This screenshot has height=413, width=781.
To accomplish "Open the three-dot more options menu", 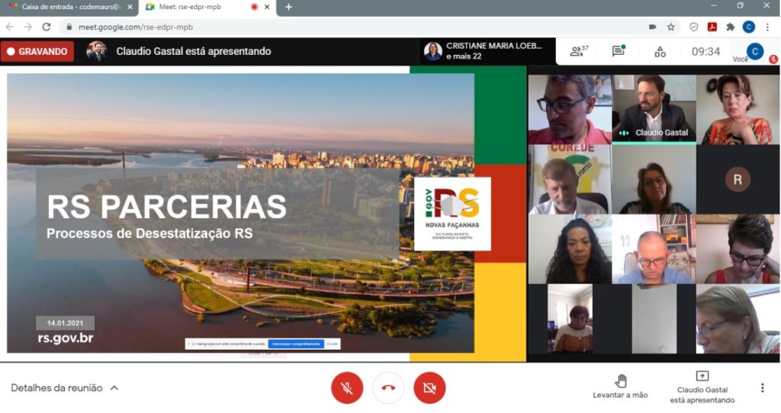I will coord(762,388).
